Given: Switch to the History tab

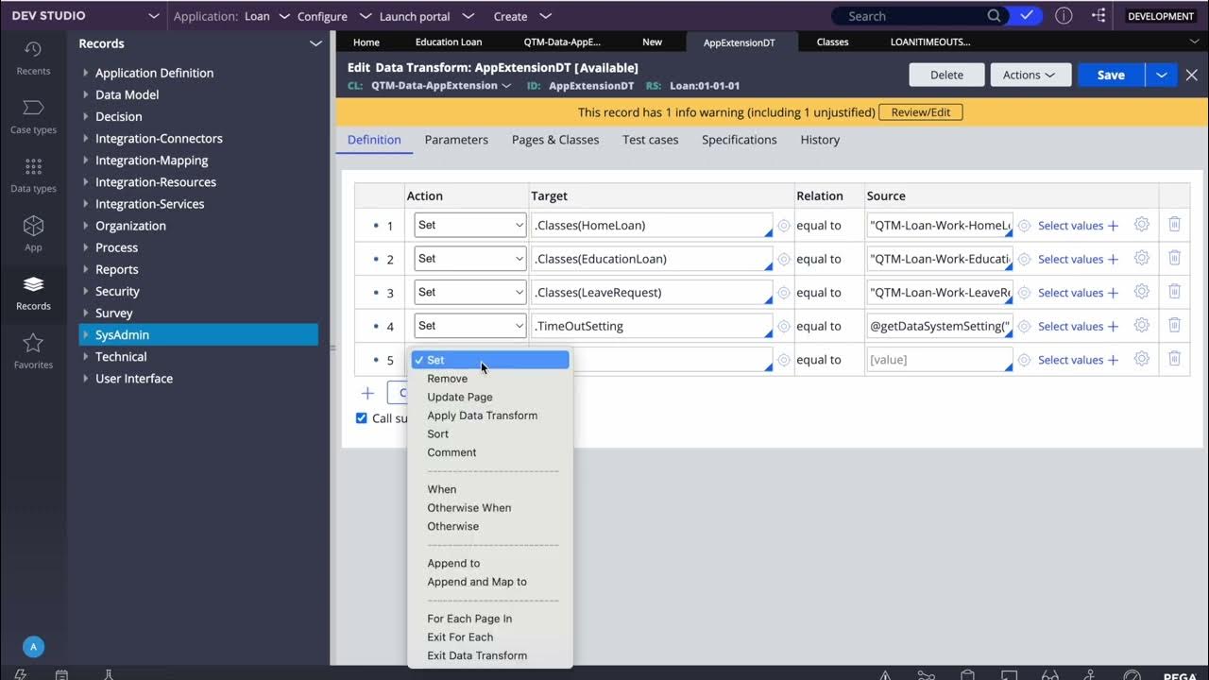Looking at the screenshot, I should 820,140.
